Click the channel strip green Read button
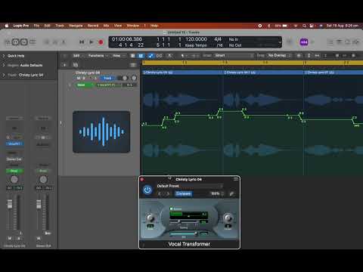The image size is (363, 272). [14, 171]
